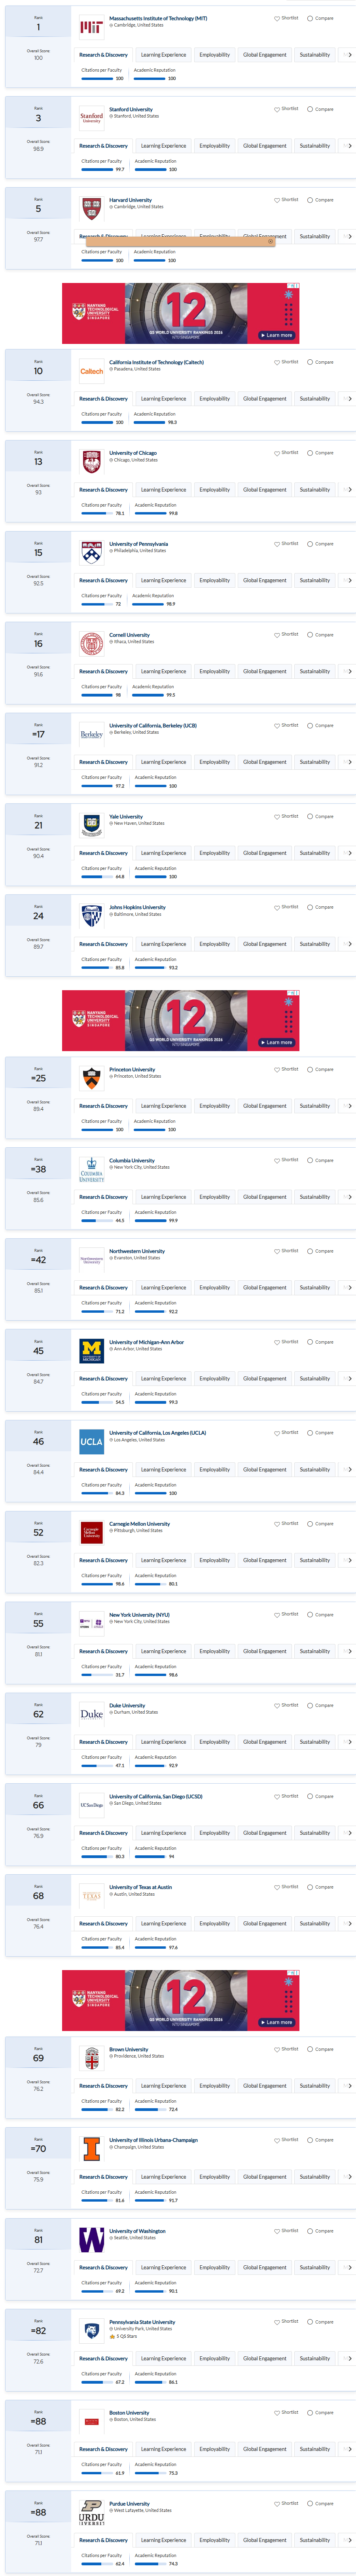Expand tabs chevron on Duke University card

[349, 1742]
